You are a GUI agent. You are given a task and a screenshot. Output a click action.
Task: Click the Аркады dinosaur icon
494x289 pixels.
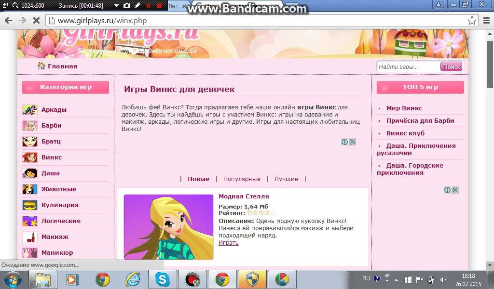(x=30, y=110)
